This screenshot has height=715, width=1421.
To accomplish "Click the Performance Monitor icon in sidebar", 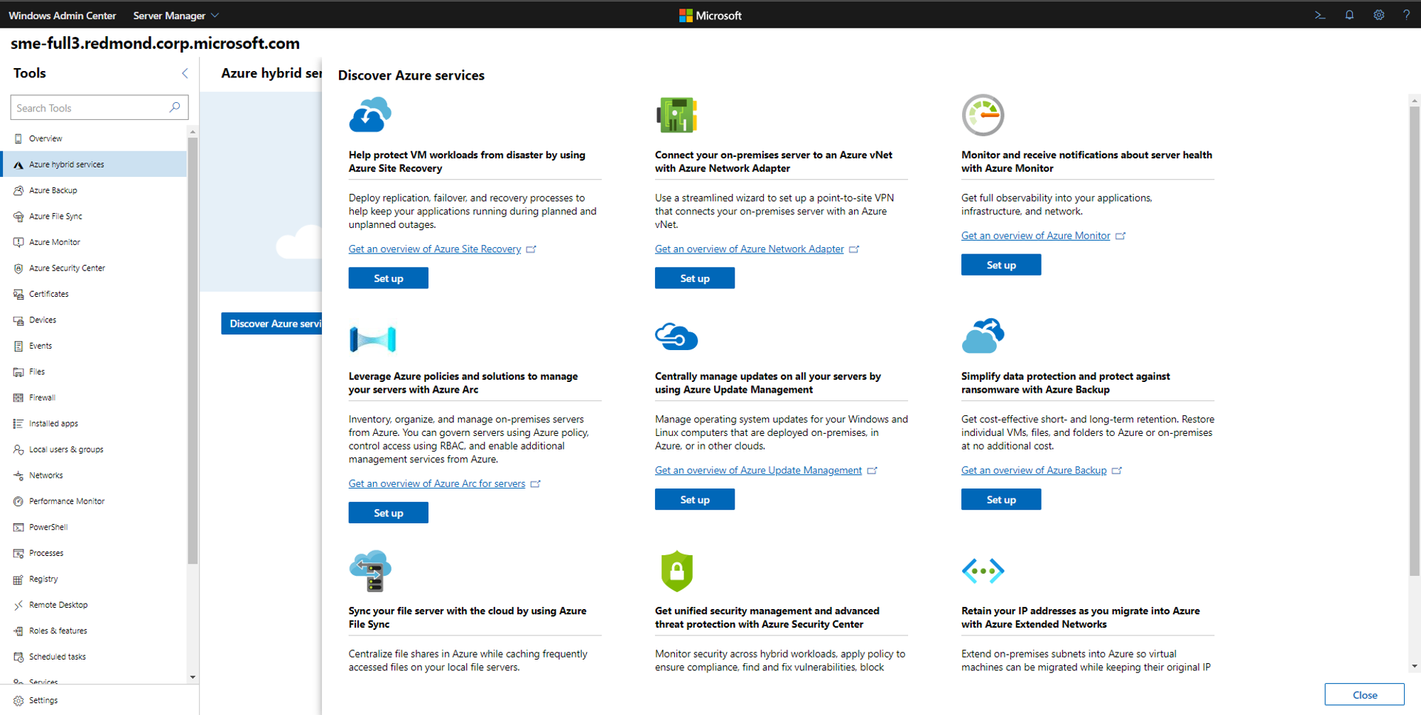I will point(18,501).
